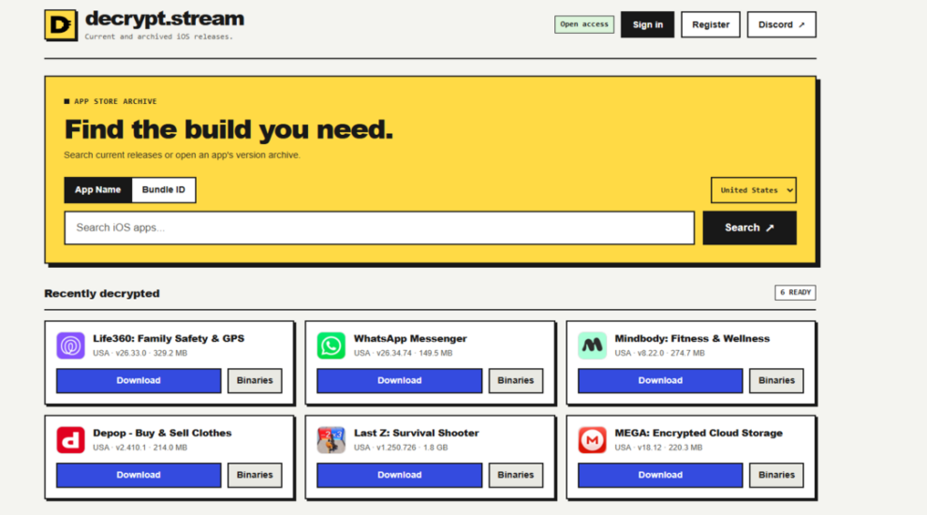Image resolution: width=927 pixels, height=515 pixels.
Task: Download Mindbody: Fitness & Wellness
Action: (x=660, y=381)
